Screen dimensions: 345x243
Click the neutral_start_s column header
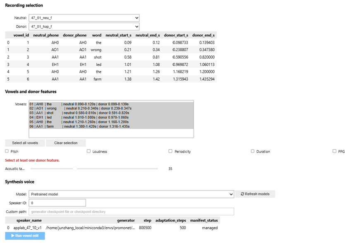coord(118,35)
